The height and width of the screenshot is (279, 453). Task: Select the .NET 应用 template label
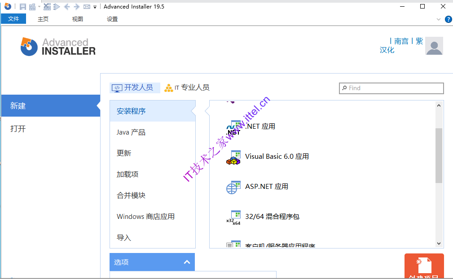point(260,126)
